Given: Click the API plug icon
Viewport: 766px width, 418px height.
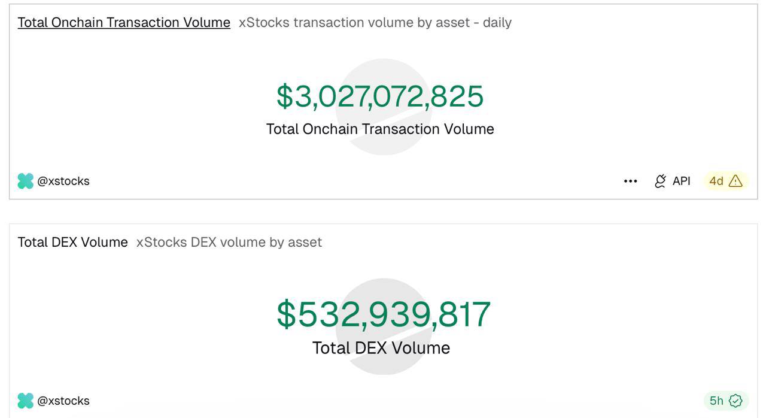Looking at the screenshot, I should [x=660, y=181].
